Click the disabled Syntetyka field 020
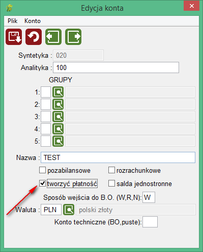This screenshot has width=203, height=252. click(x=78, y=55)
